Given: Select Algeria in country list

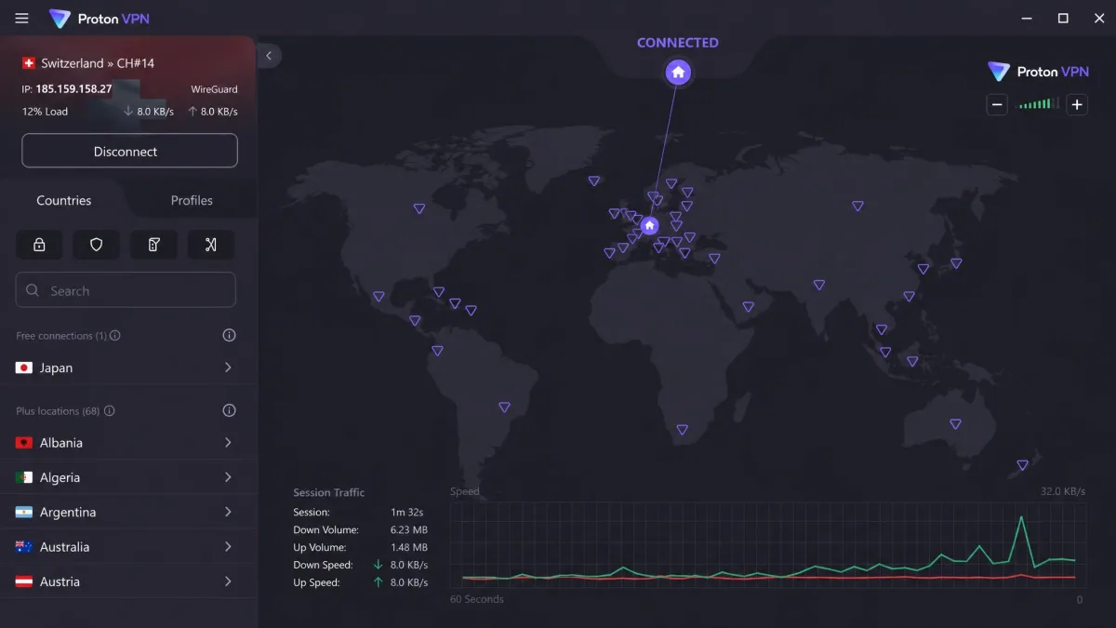Looking at the screenshot, I should 128,477.
